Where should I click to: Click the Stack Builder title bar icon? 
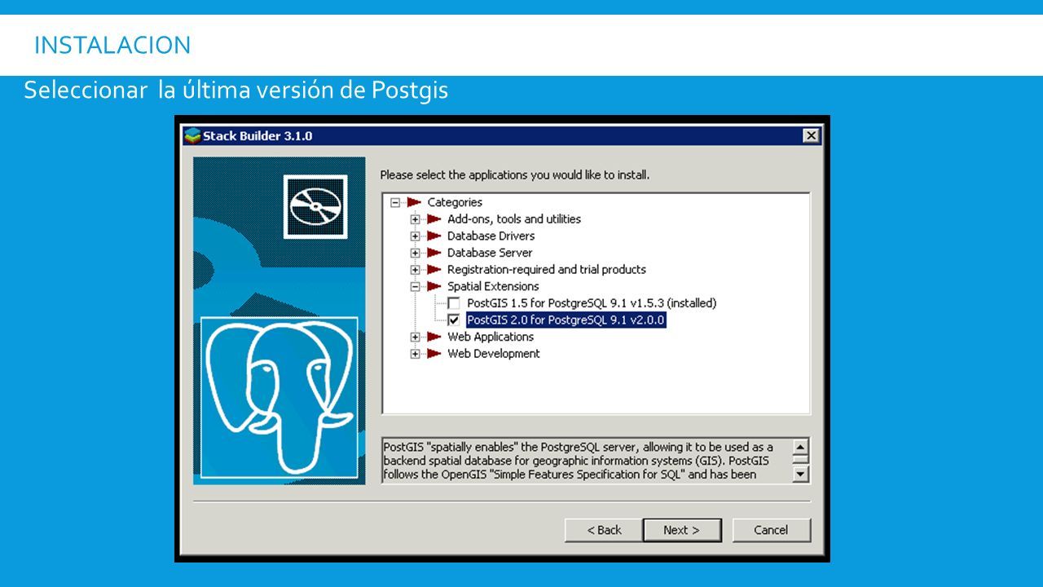coord(192,135)
